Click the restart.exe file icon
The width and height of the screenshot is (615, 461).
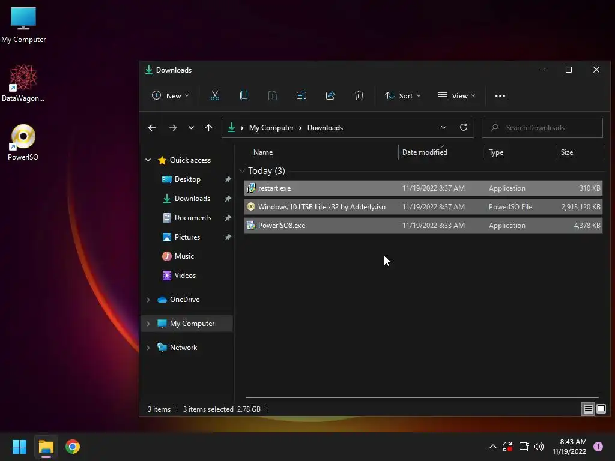pos(251,188)
